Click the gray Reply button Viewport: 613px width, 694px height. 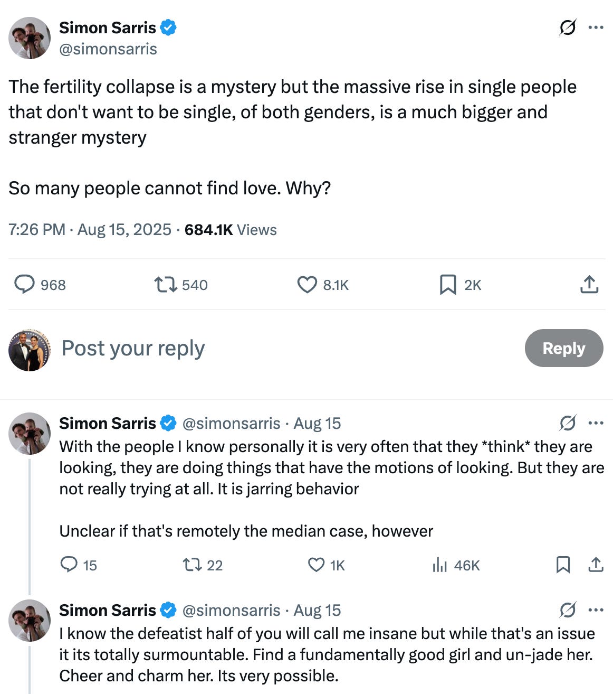pyautogui.click(x=563, y=348)
